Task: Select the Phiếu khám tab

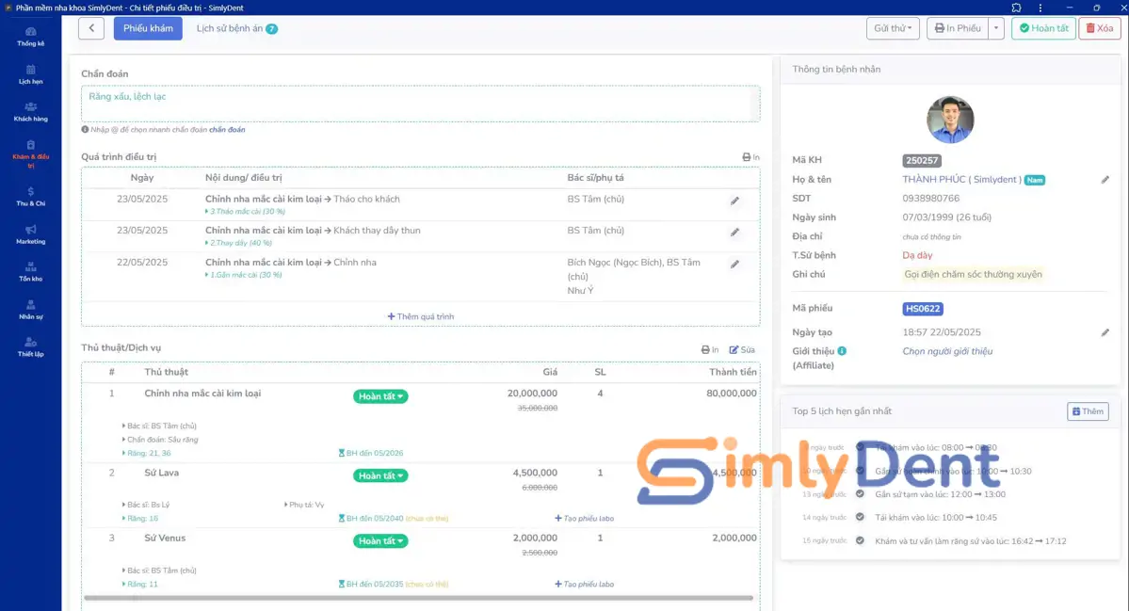Action: click(148, 28)
